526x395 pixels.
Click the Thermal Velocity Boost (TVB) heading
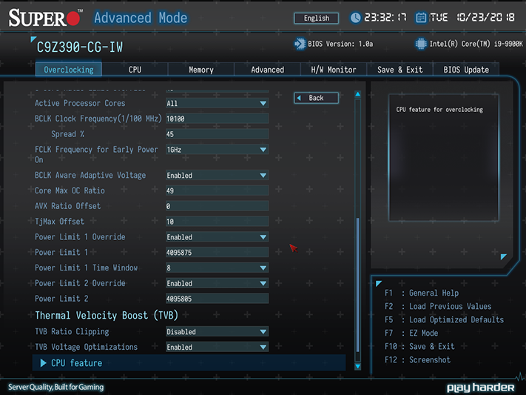tap(107, 315)
